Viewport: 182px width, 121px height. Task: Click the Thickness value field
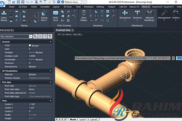click(x=40, y=63)
